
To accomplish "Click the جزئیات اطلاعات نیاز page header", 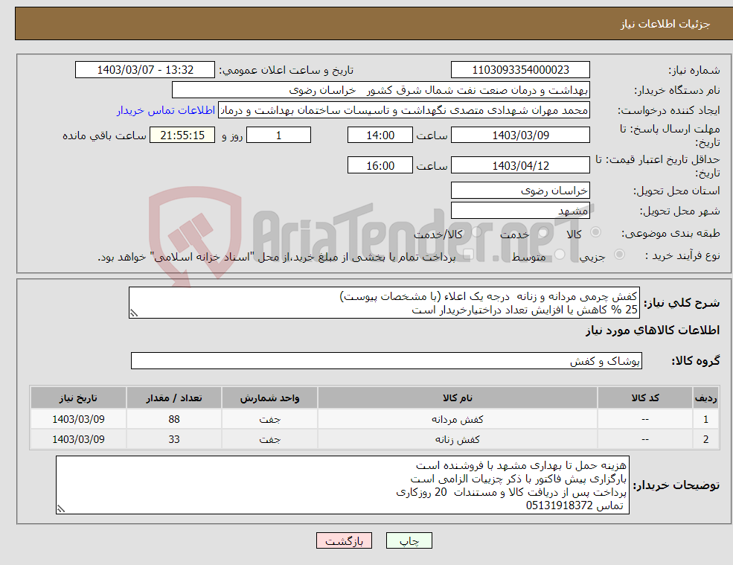I will [x=665, y=24].
